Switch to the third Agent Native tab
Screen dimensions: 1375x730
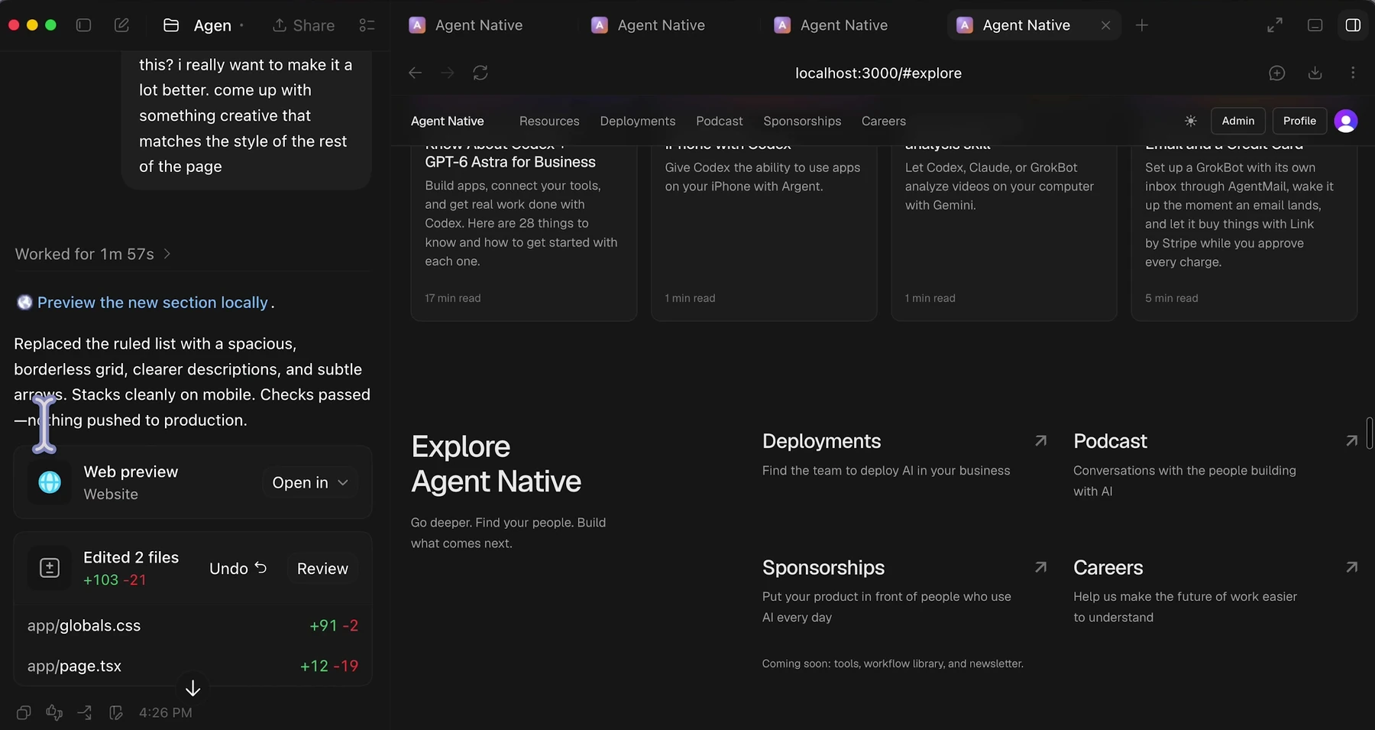tap(831, 25)
